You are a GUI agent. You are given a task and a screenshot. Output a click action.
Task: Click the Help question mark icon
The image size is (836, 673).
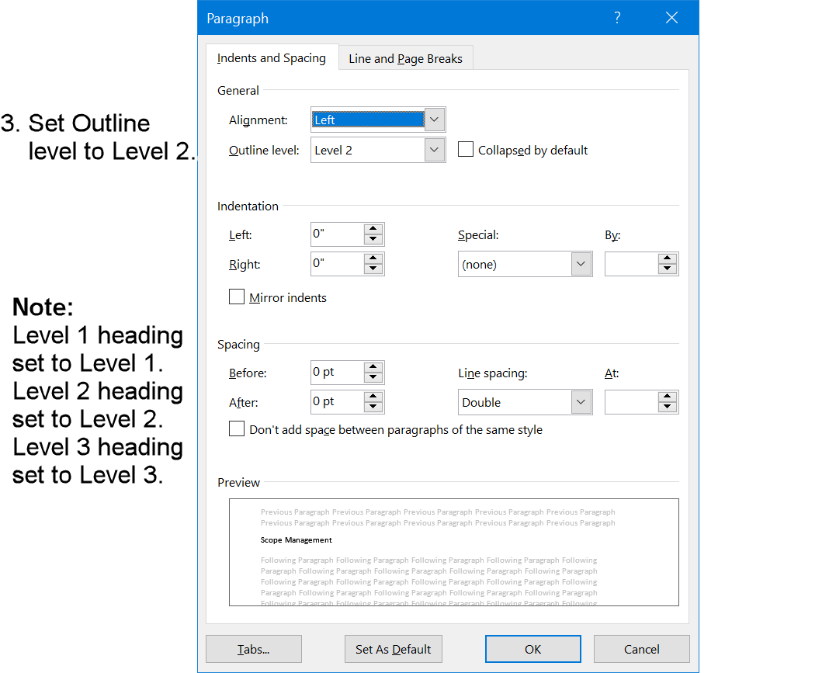[x=617, y=16]
